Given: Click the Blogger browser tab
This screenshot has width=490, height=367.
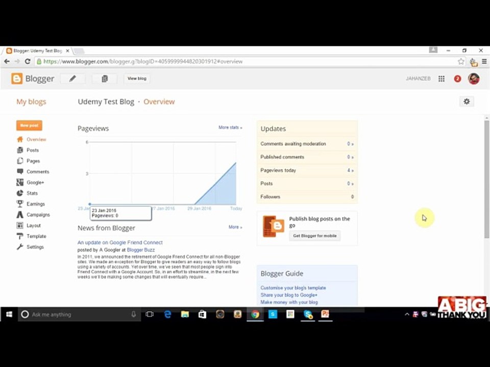Looking at the screenshot, I should [37, 50].
